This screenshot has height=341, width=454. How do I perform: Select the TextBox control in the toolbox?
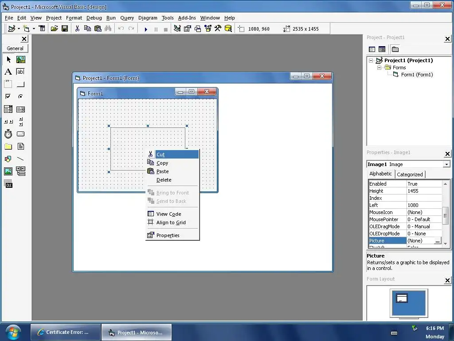pos(20,71)
